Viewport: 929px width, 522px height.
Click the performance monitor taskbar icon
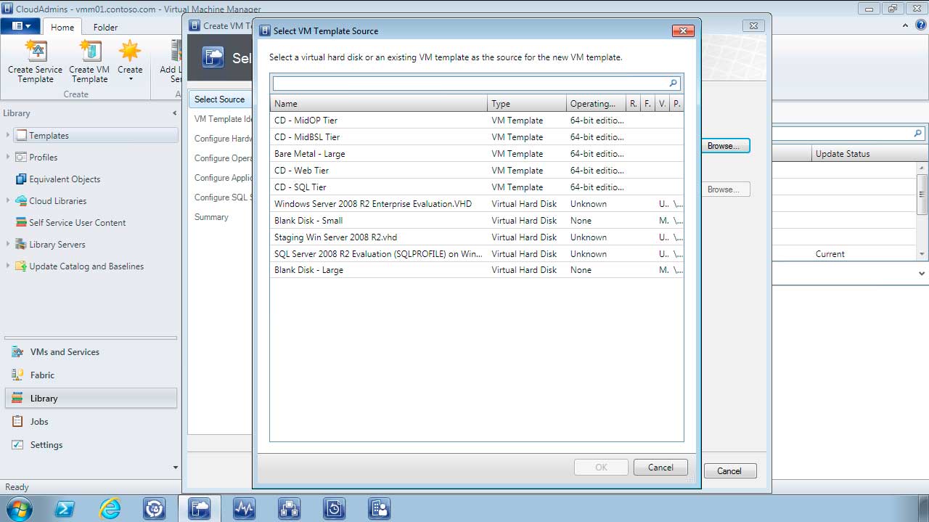click(244, 509)
